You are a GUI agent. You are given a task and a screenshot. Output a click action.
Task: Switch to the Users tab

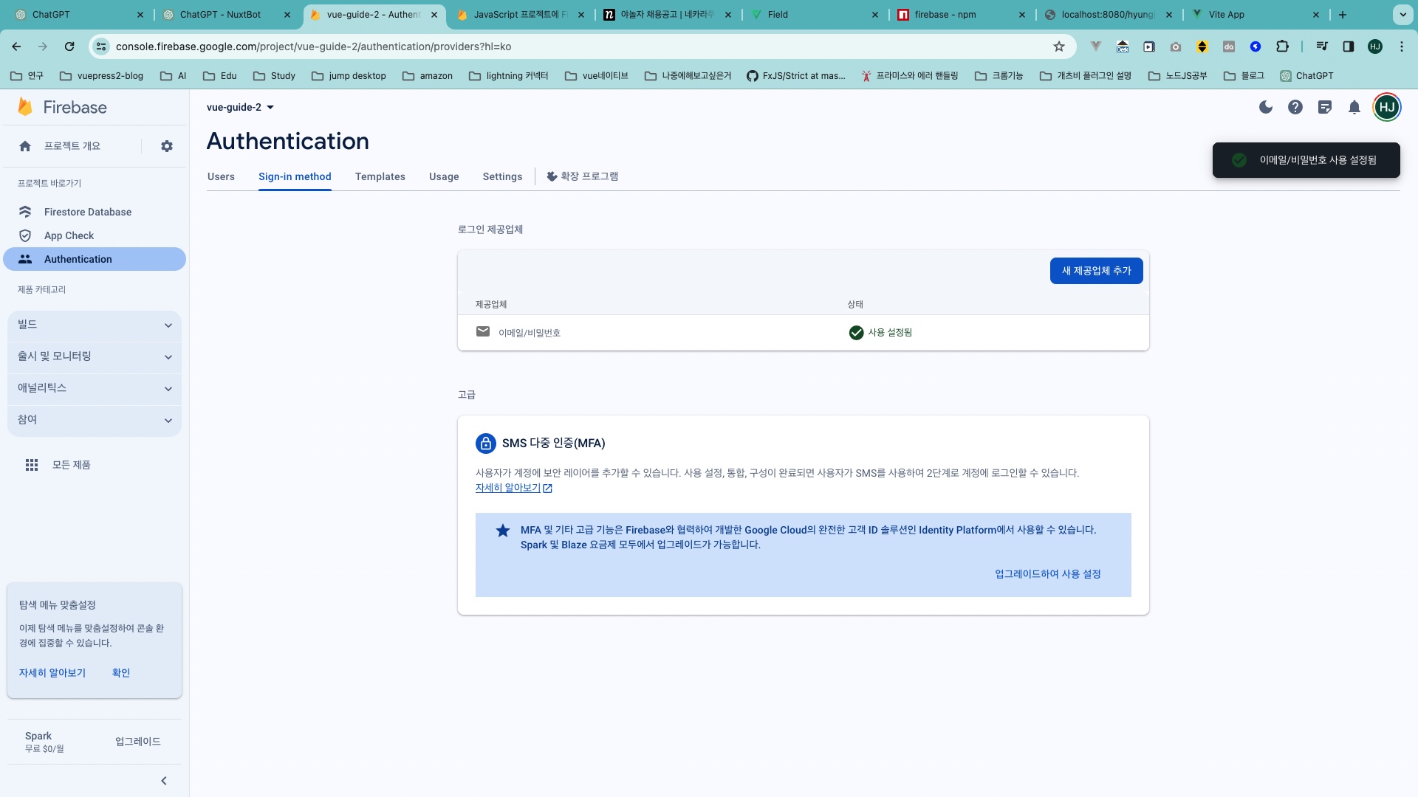point(221,176)
